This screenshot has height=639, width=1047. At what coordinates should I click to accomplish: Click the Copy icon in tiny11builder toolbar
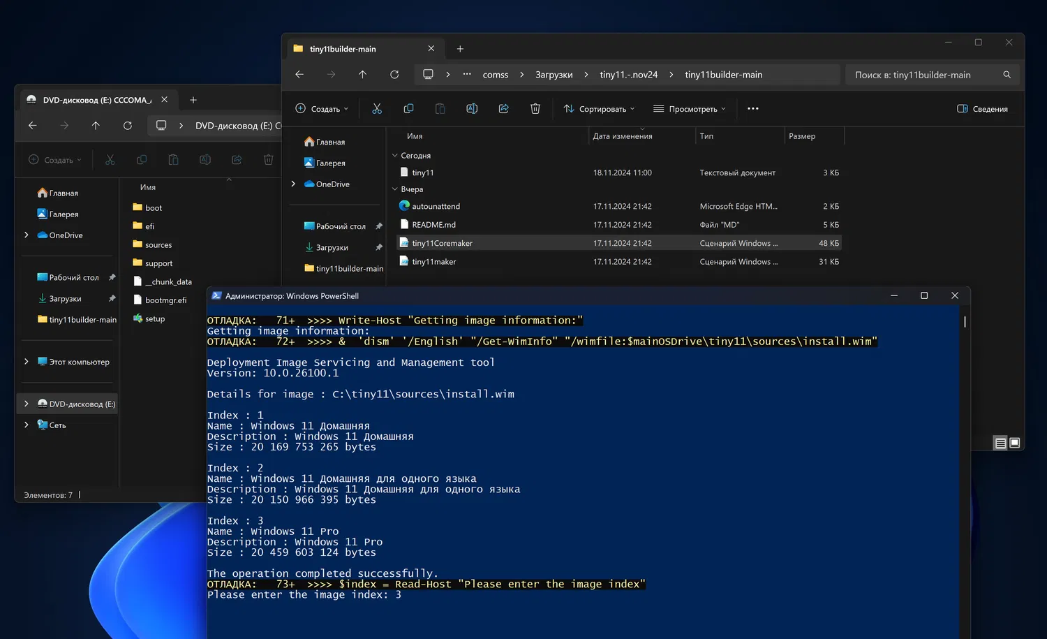click(408, 109)
